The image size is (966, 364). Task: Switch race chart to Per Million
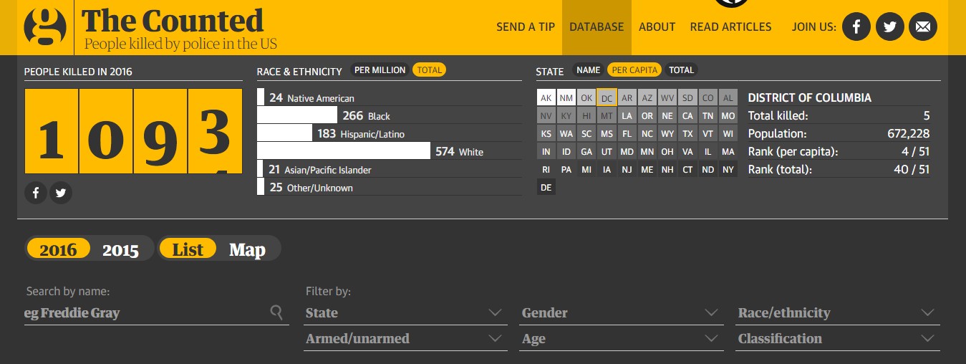point(380,70)
